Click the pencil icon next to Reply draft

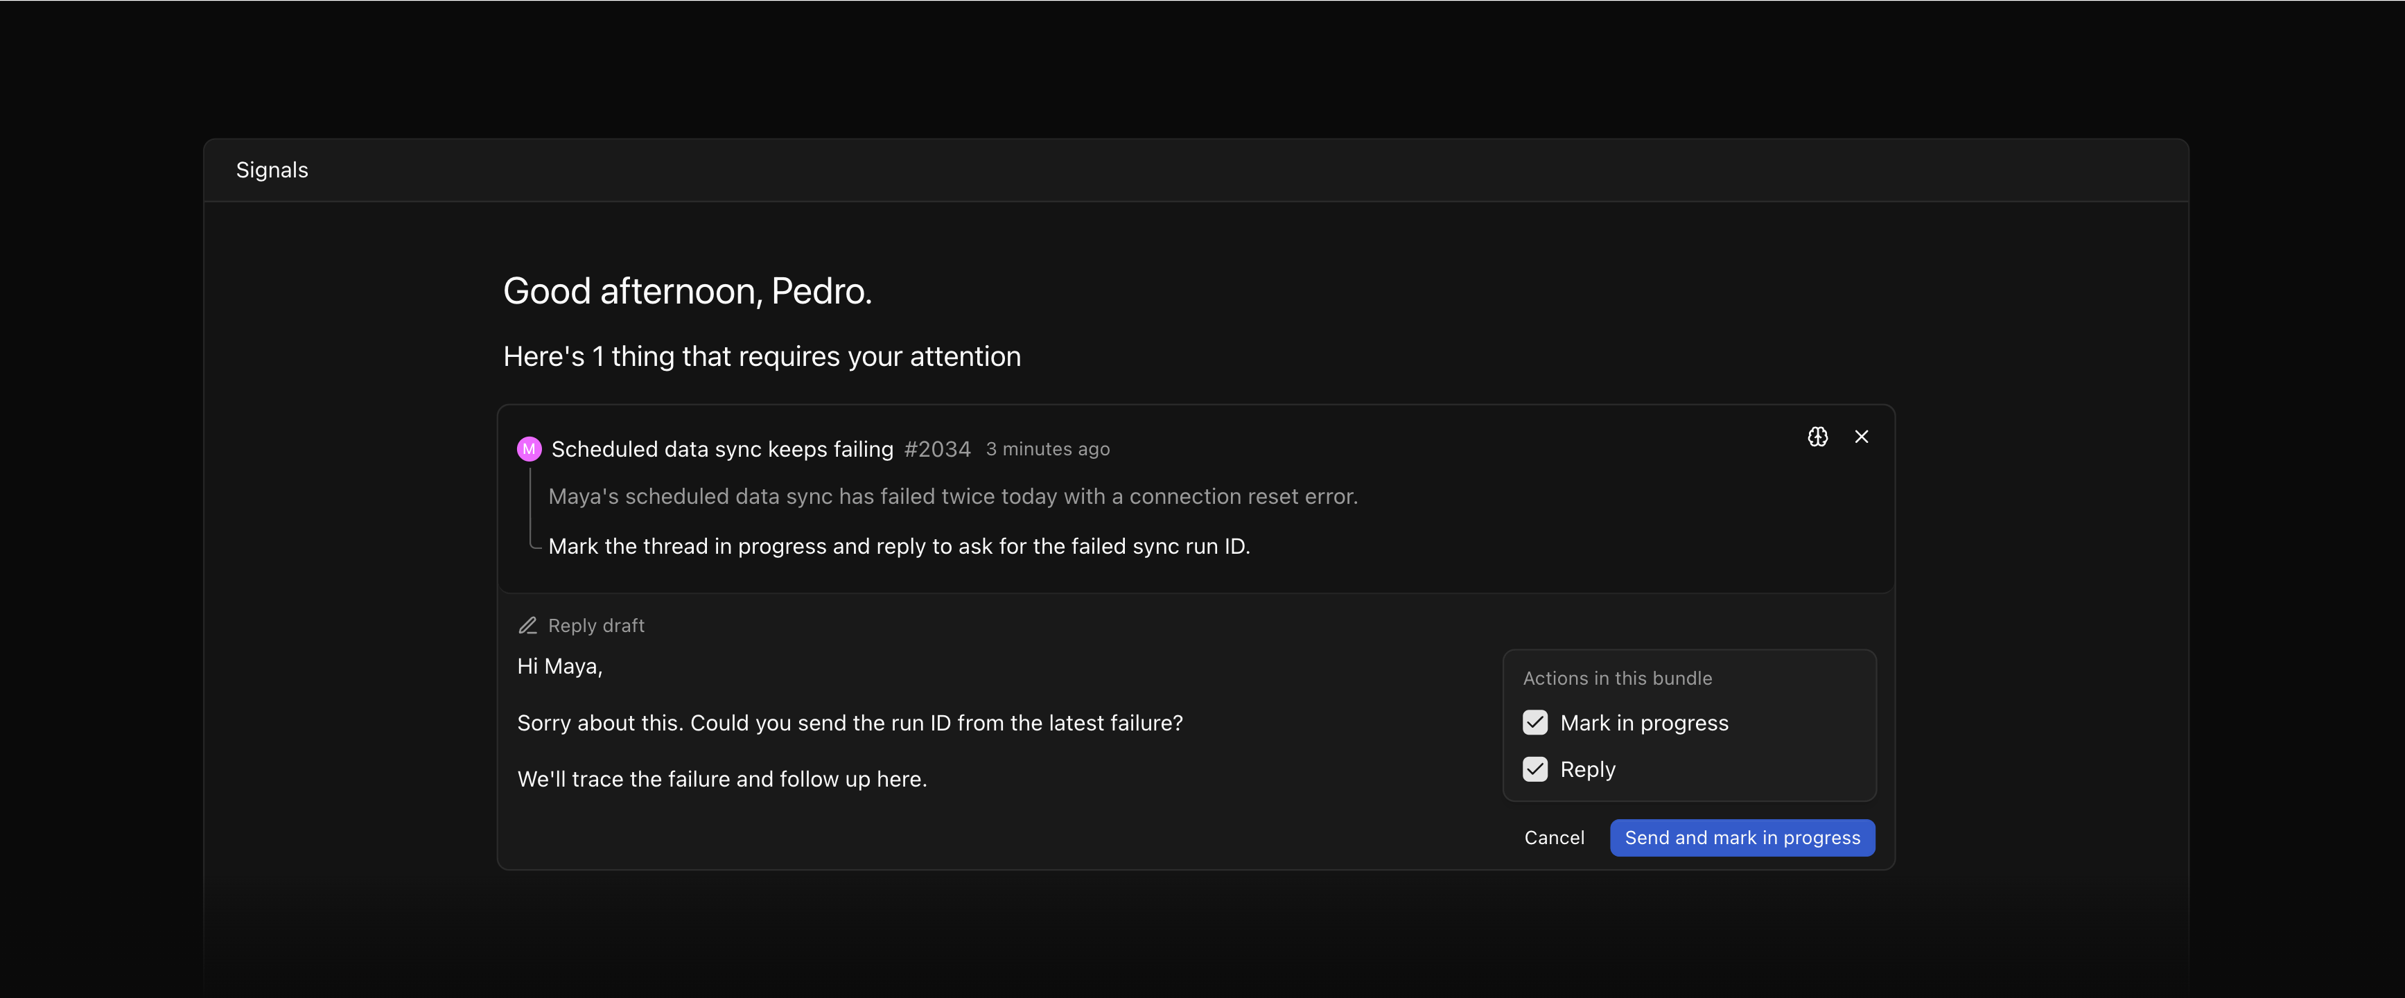click(527, 626)
